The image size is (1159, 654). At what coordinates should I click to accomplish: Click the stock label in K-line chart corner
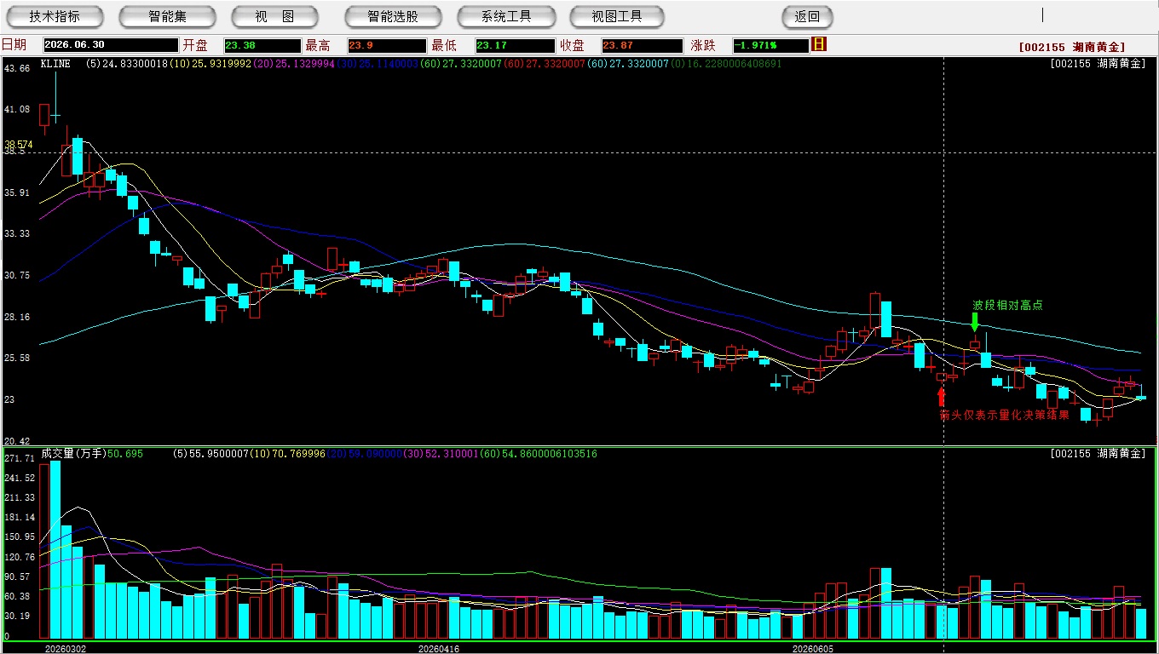(x=1098, y=64)
